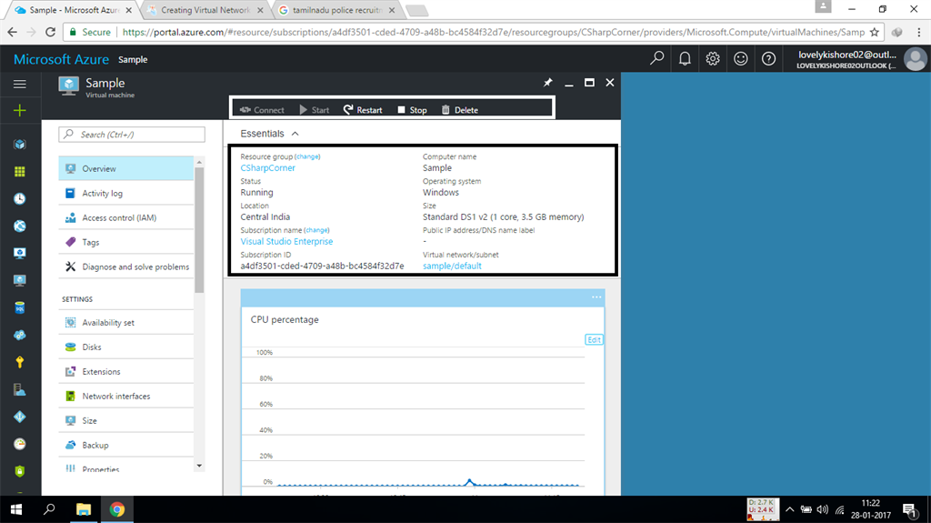Viewport: 931px width, 523px height.
Task: Click the taskbar search magnifier
Action: point(49,509)
